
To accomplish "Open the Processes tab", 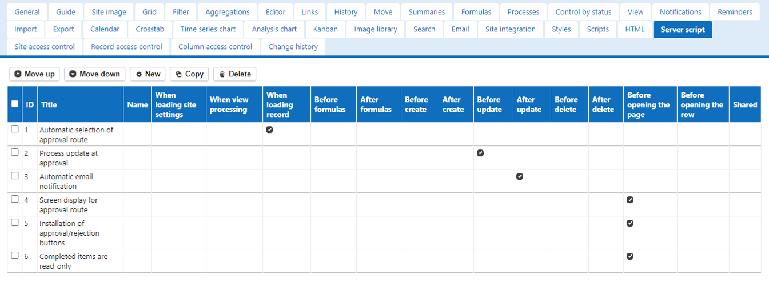I will (x=523, y=12).
